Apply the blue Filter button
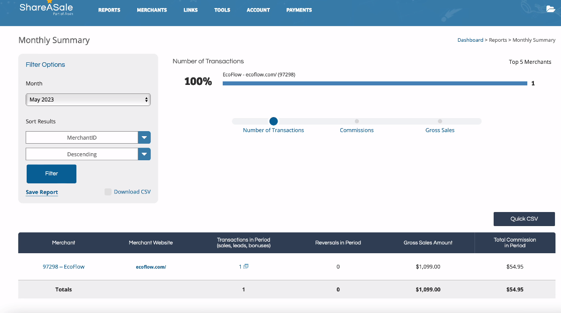Image resolution: width=561 pixels, height=313 pixels. coord(51,174)
